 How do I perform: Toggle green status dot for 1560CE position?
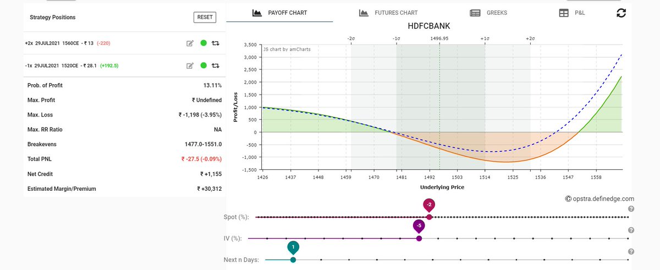[204, 43]
